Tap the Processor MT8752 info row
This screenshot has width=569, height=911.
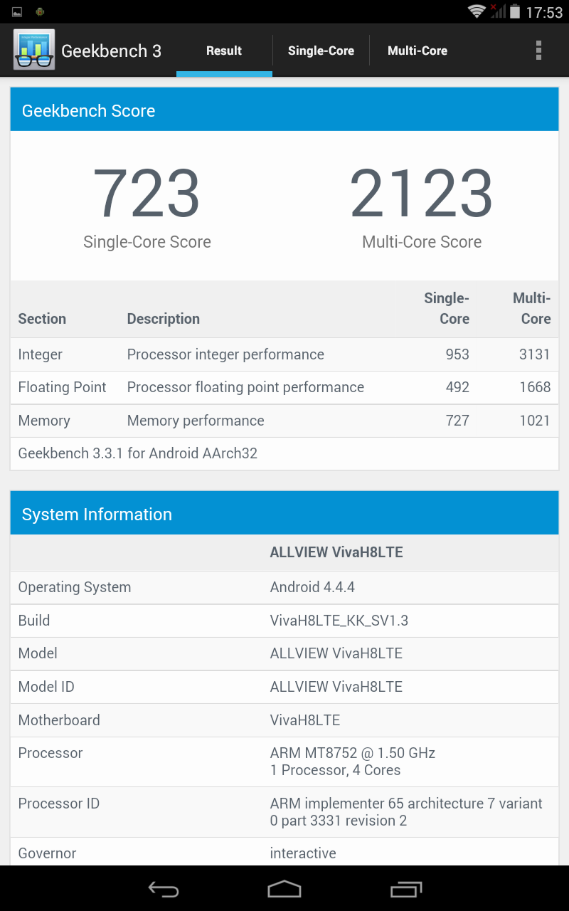[x=284, y=762]
